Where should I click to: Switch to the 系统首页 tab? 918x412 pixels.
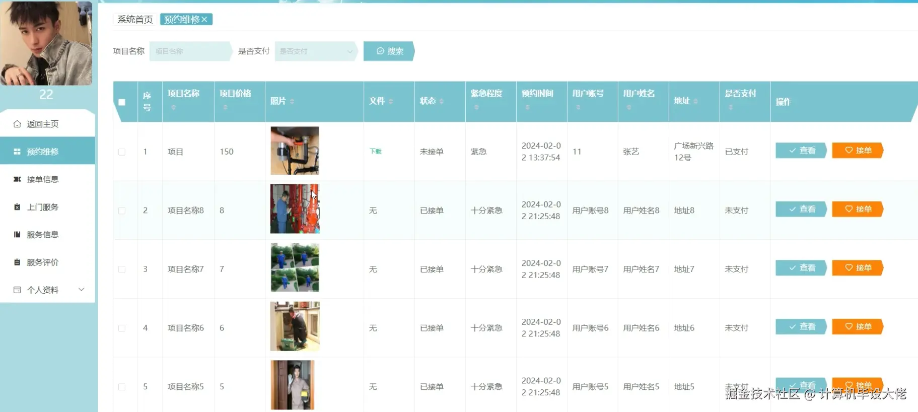coord(135,20)
